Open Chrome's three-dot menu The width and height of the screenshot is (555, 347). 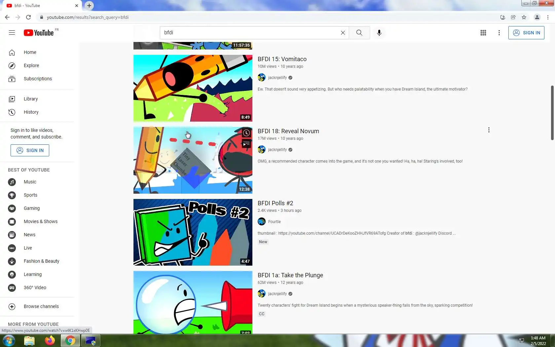click(x=548, y=17)
